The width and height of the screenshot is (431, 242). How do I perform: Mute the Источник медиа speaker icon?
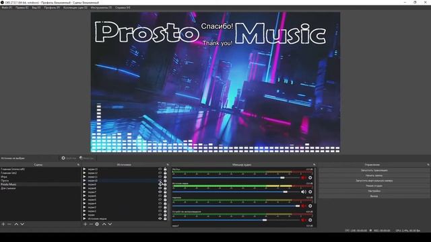tap(304, 192)
